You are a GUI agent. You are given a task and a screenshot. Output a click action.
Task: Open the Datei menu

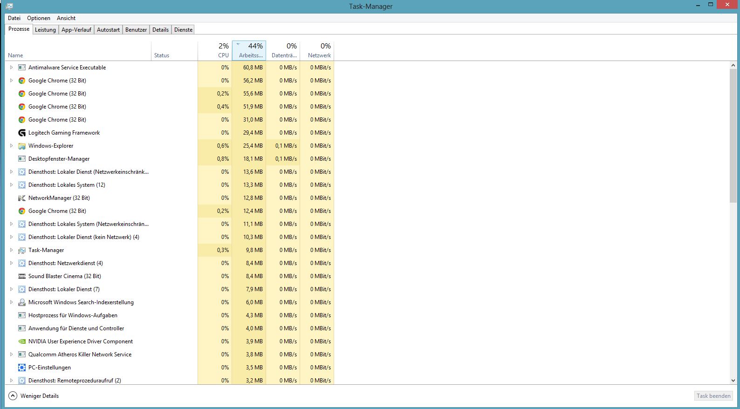(14, 18)
